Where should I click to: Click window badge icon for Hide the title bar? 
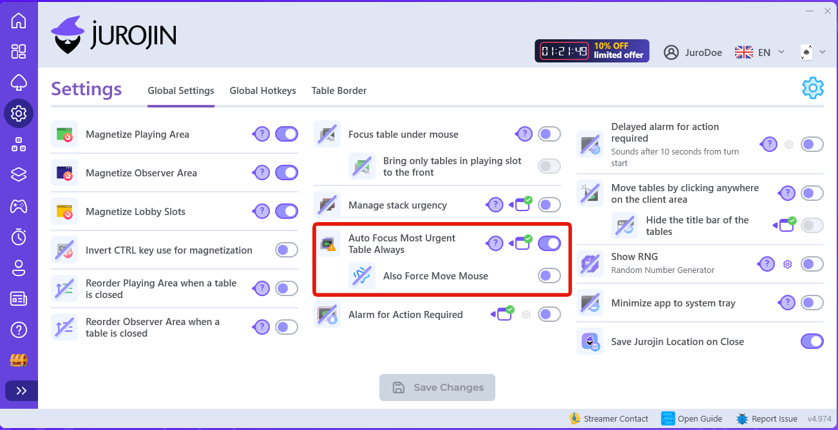point(785,225)
